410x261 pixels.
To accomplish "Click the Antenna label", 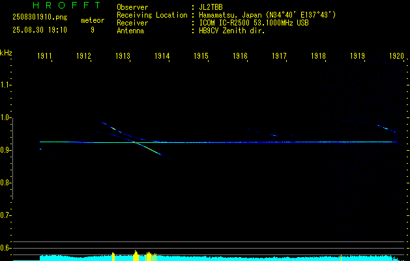I will [x=130, y=31].
